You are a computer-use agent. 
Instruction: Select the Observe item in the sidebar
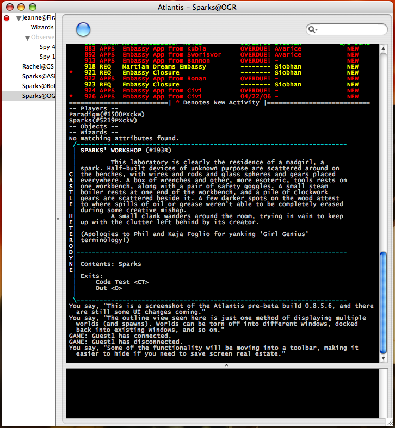pyautogui.click(x=43, y=37)
